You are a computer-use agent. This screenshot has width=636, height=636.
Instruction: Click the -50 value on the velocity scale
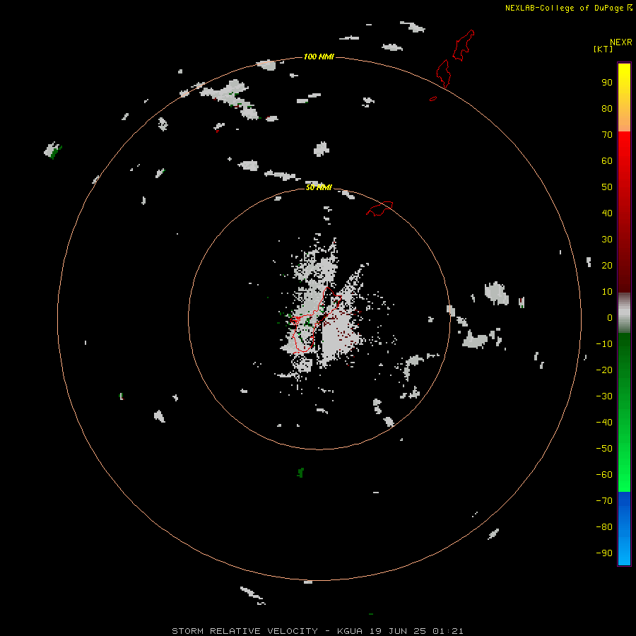point(604,448)
